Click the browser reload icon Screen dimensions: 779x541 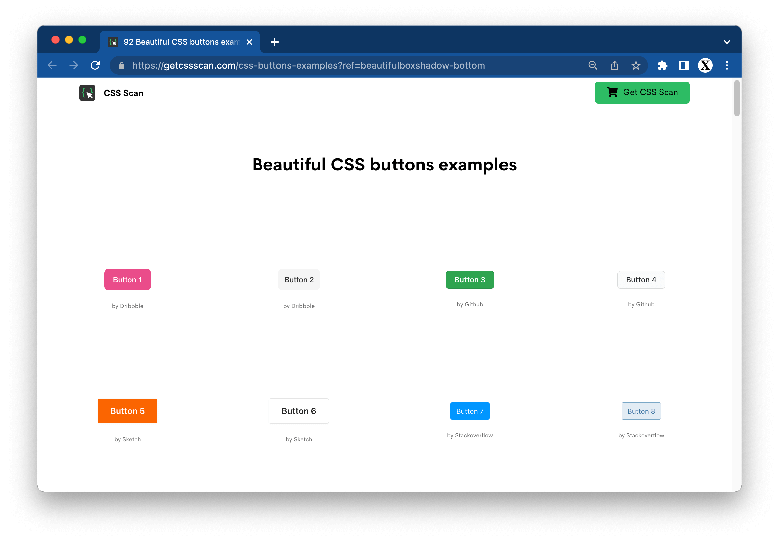95,65
